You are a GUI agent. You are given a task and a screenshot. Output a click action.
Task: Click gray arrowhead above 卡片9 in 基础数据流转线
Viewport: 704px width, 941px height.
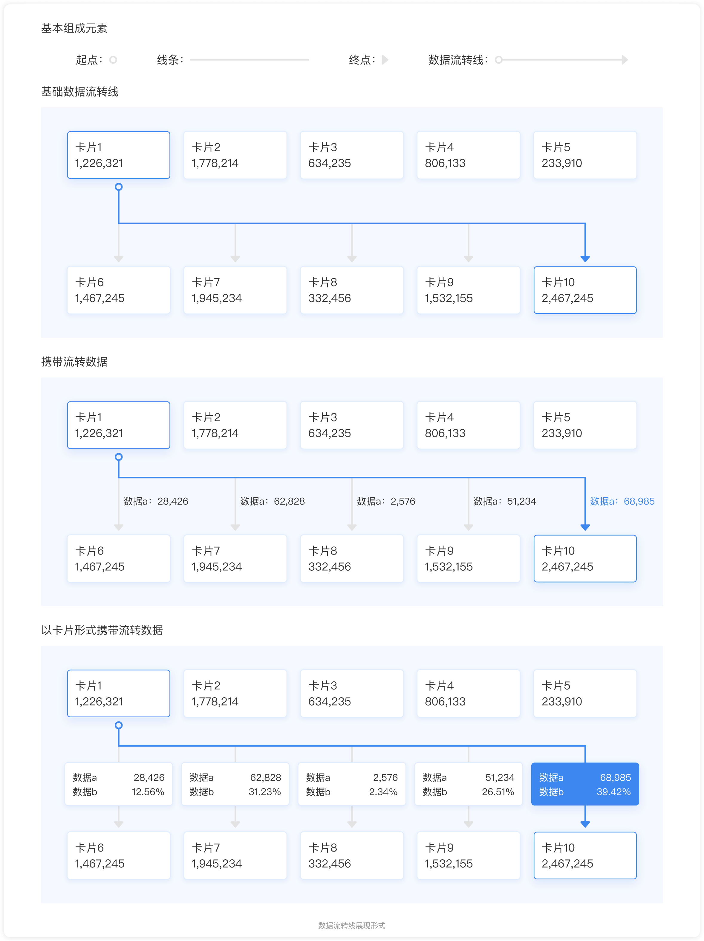tap(469, 259)
